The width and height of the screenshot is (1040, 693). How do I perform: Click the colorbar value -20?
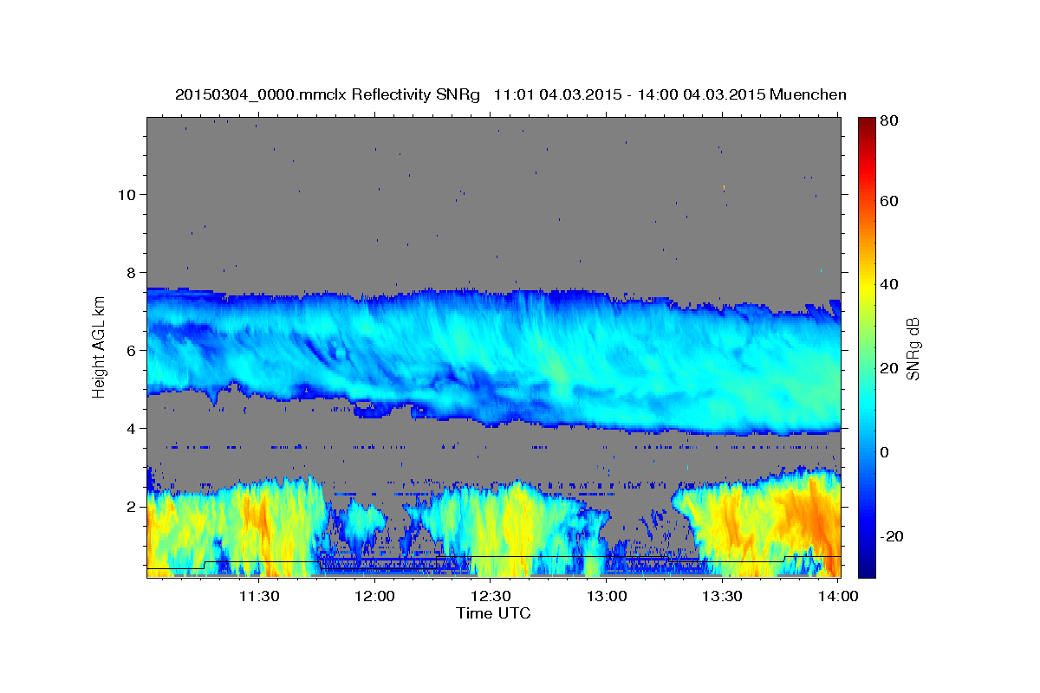coord(892,536)
